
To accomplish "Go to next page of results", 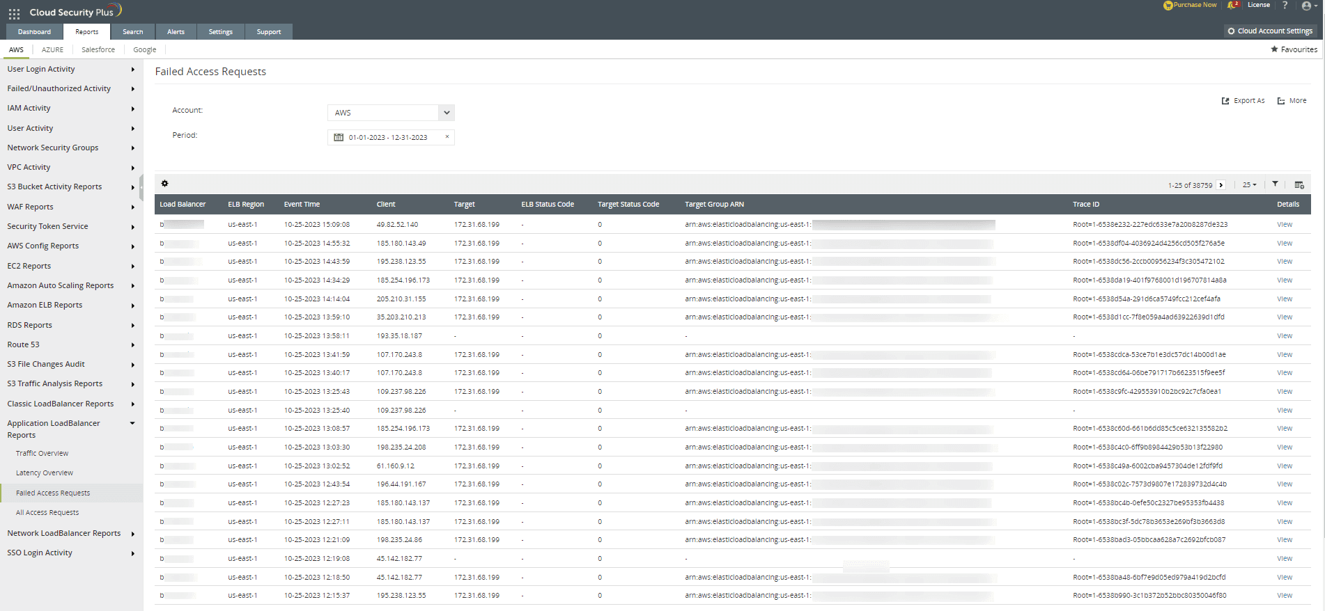I will [1221, 185].
